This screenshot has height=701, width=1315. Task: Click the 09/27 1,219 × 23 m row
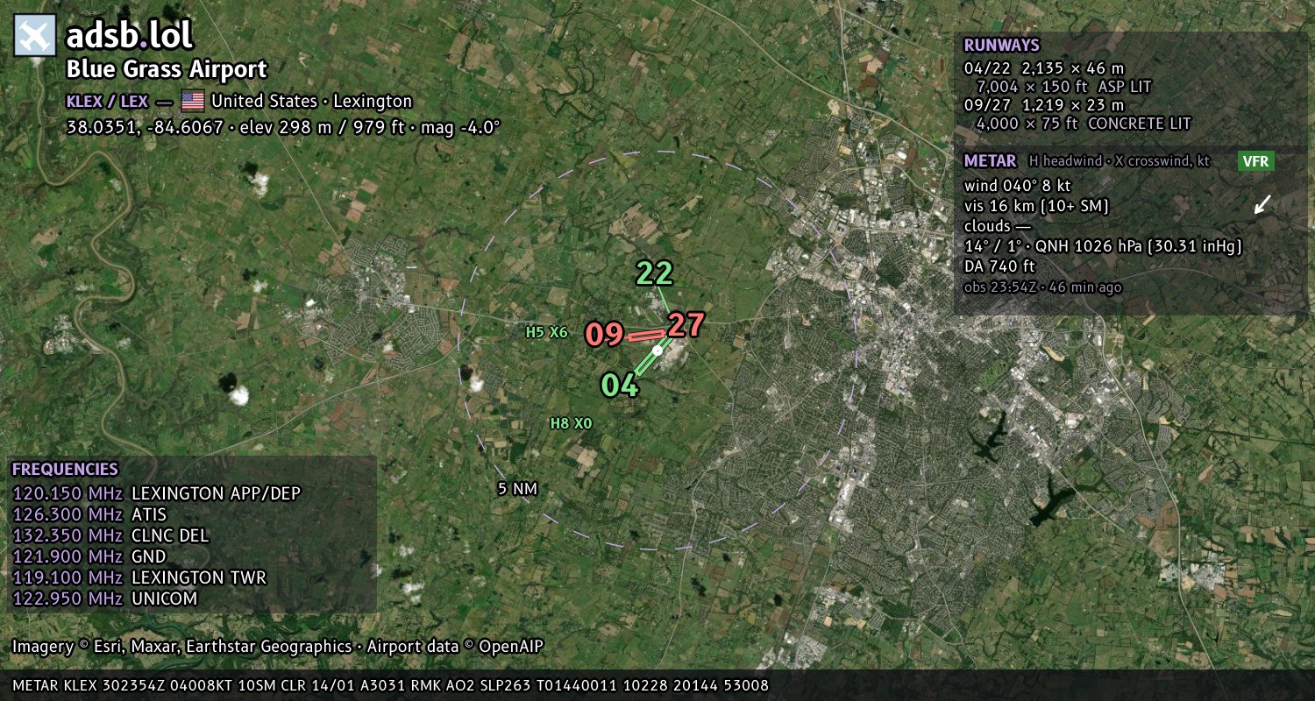(x=1044, y=105)
